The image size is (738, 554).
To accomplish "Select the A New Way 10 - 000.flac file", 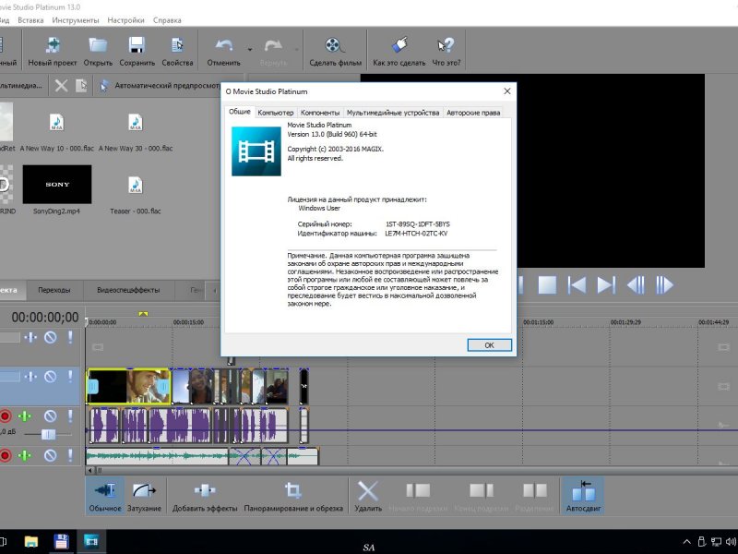I will pyautogui.click(x=56, y=133).
